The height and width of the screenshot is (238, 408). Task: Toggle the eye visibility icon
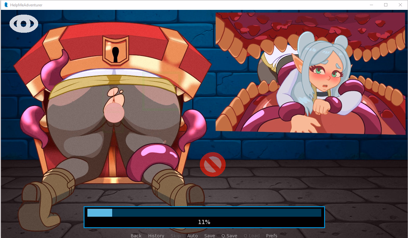[24, 24]
